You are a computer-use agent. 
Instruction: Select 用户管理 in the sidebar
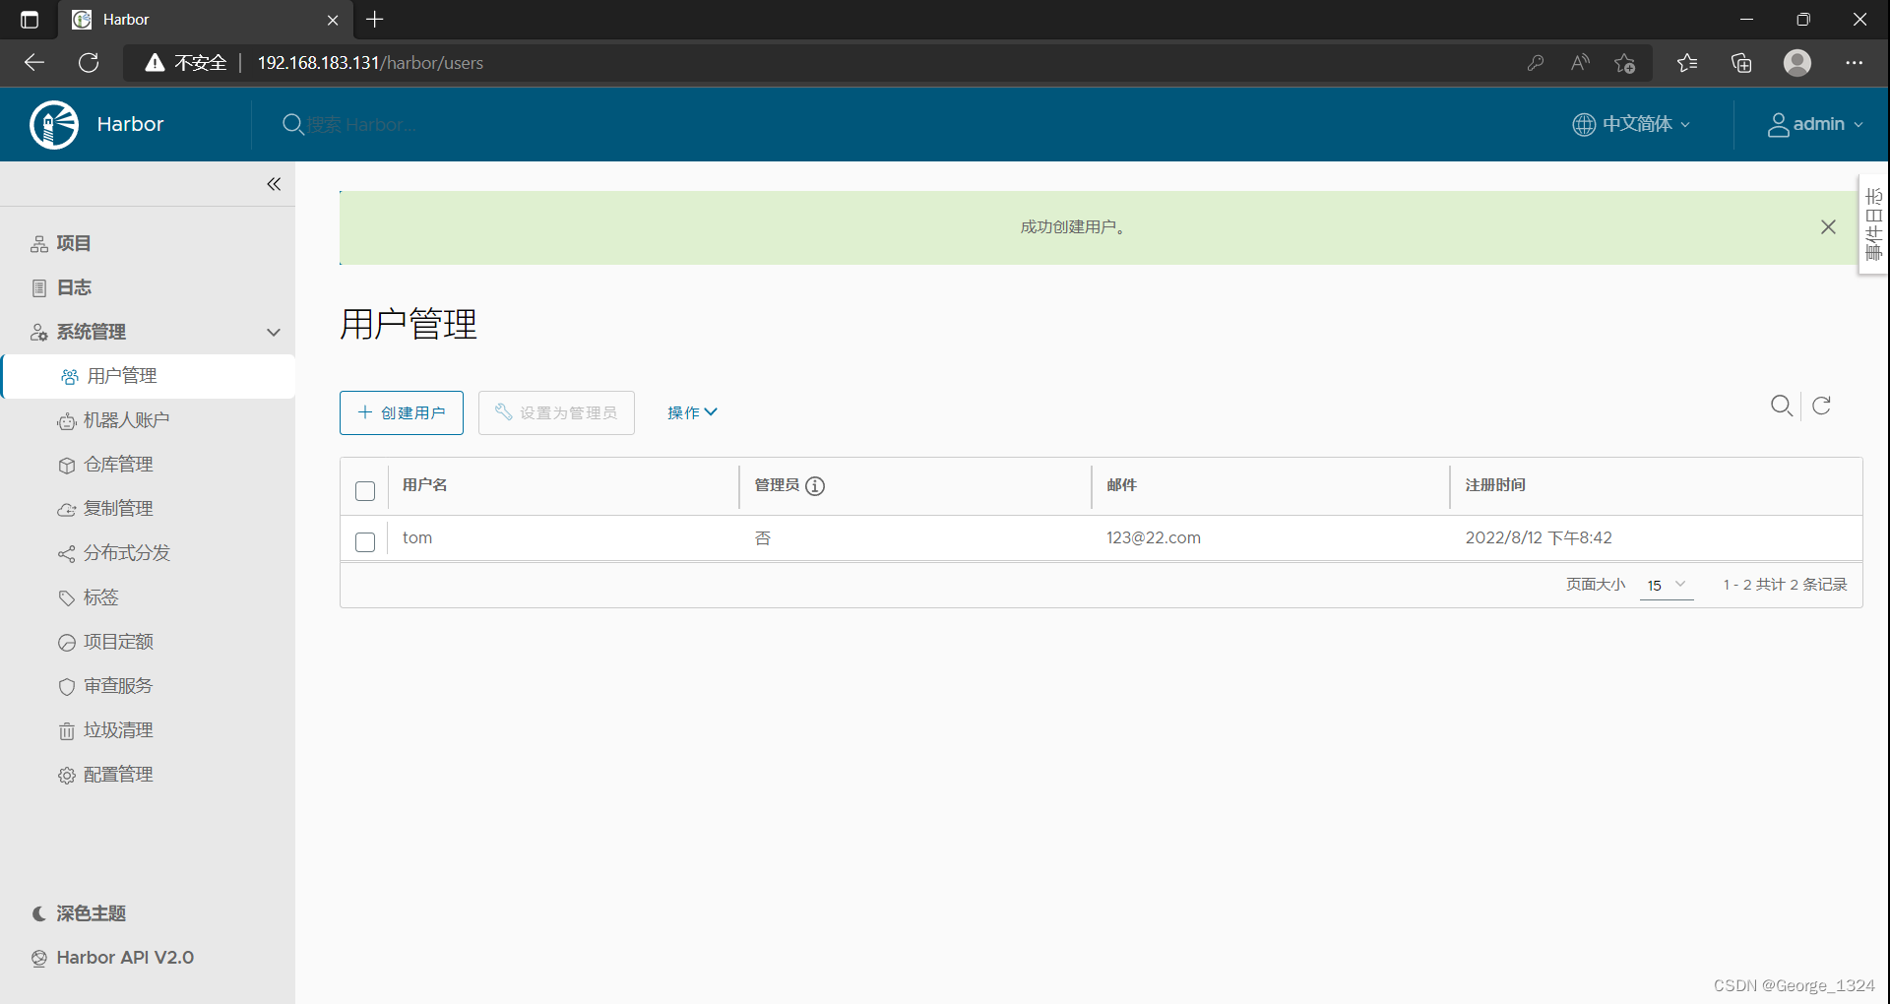(149, 376)
